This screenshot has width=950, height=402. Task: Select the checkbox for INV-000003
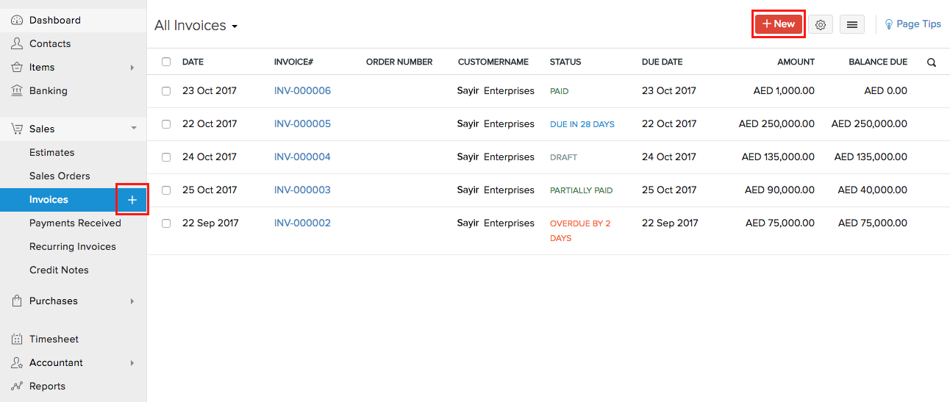(x=166, y=190)
